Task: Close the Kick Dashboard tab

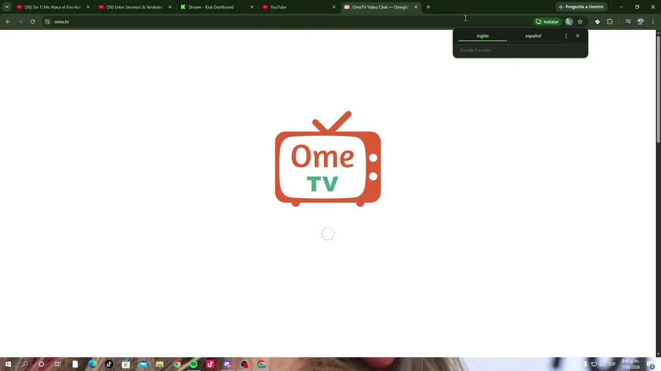Action: click(252, 7)
